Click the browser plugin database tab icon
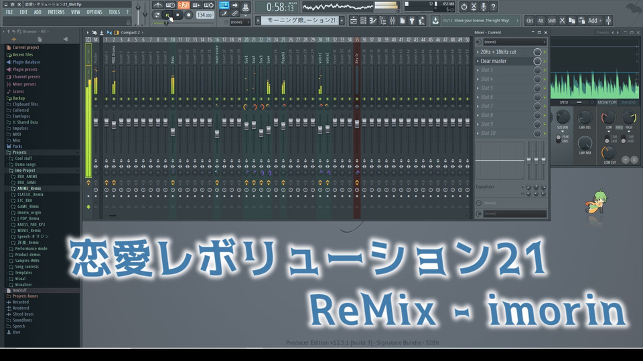 pos(13,39)
